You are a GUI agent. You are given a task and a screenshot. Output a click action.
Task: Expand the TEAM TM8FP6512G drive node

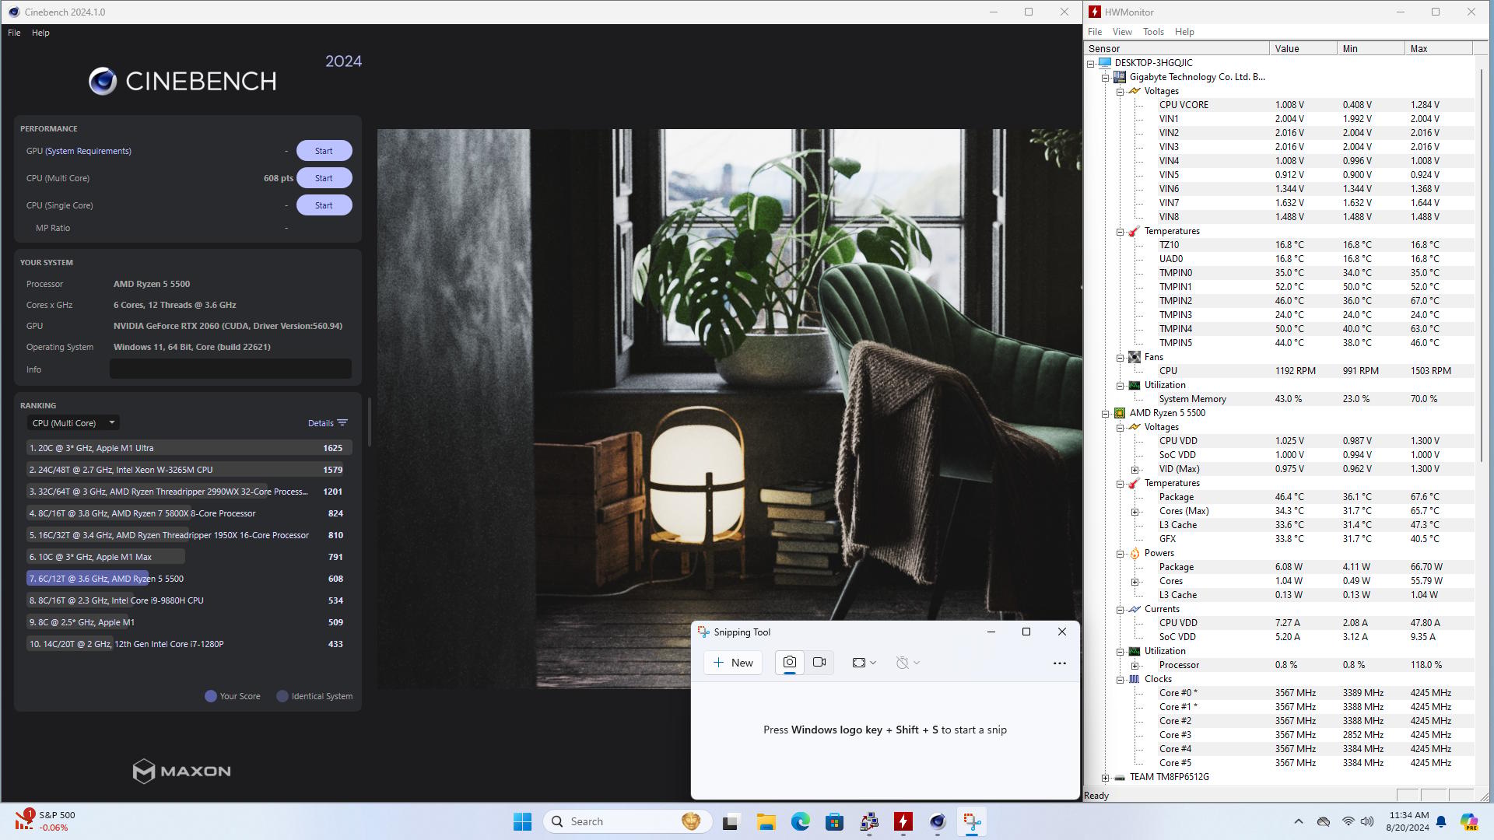1106,778
